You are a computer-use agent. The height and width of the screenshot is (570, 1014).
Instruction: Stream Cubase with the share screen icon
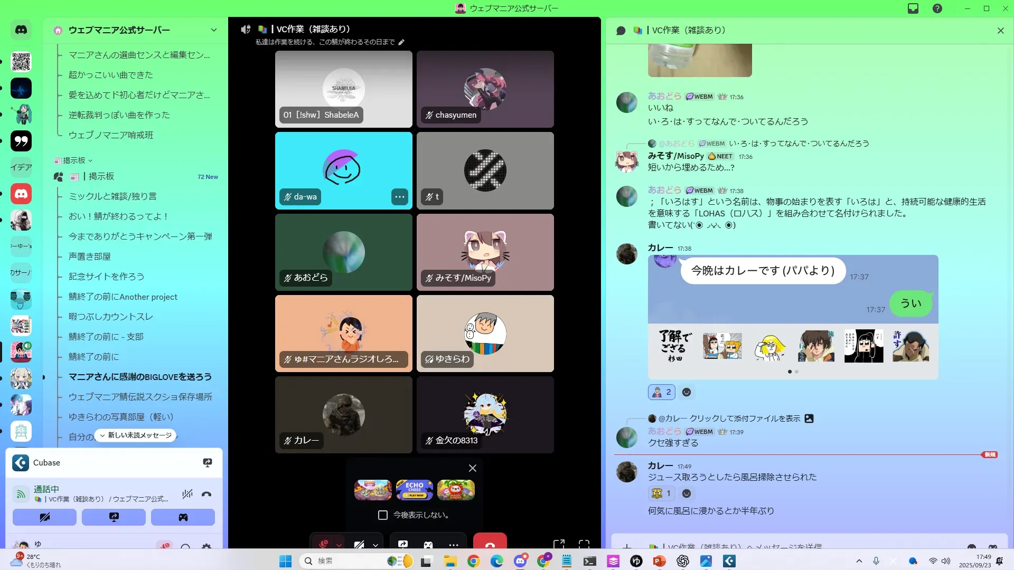(x=208, y=463)
